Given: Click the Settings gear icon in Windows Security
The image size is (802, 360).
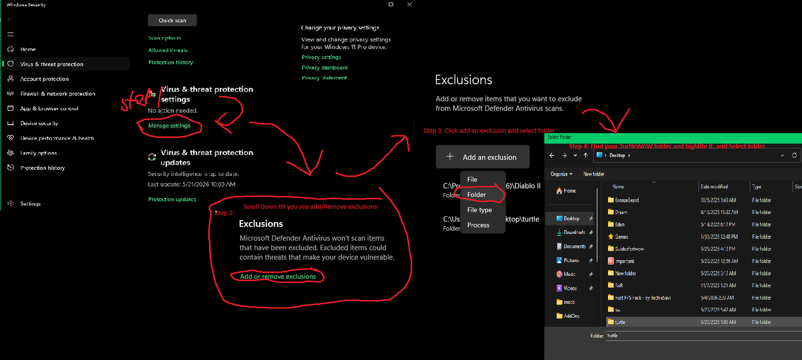Looking at the screenshot, I should point(11,204).
